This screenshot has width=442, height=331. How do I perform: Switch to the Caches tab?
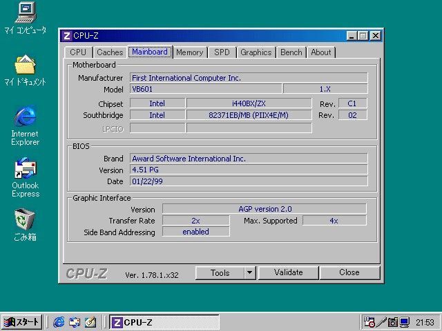[110, 52]
